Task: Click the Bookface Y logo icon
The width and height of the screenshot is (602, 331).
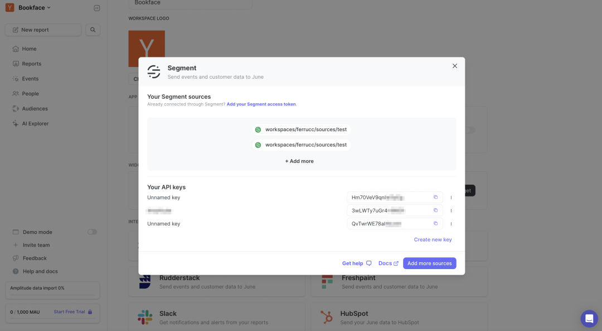Action: [x=9, y=8]
